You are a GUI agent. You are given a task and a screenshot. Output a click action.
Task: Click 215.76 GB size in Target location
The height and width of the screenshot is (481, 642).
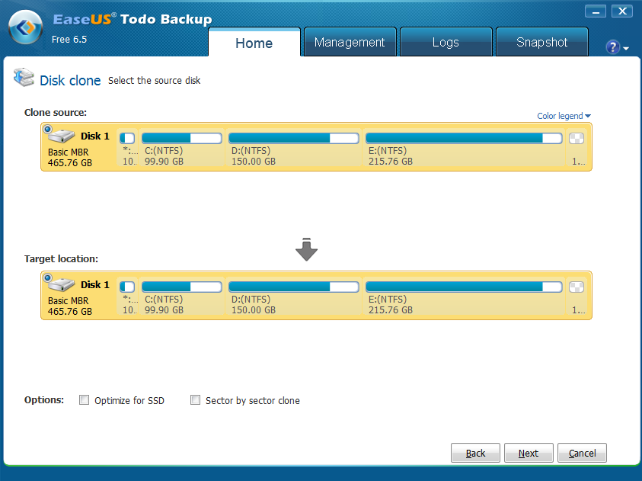pos(391,310)
